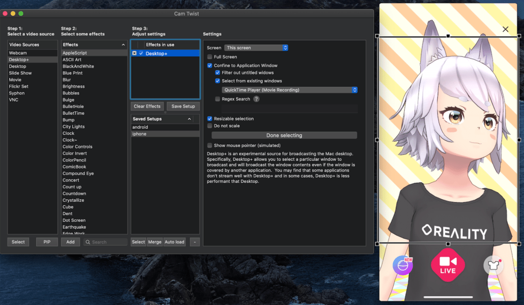This screenshot has width=524, height=305.
Task: Select BulletHole effect
Action: (94, 107)
